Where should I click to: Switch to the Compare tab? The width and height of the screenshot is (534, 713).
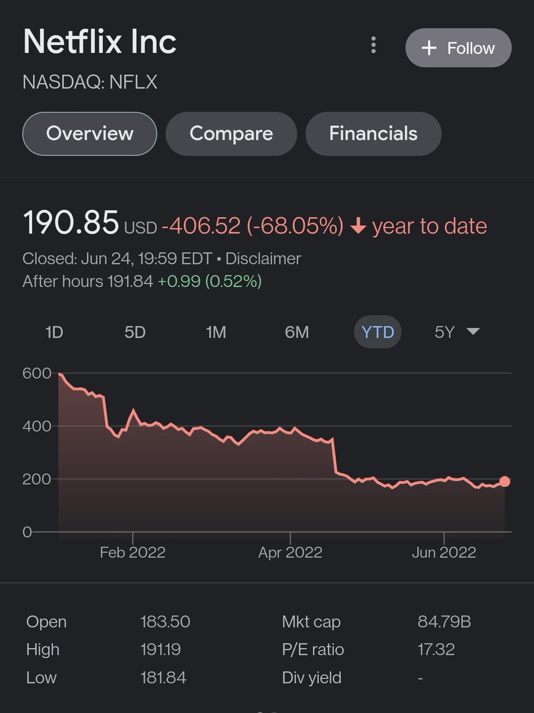231,134
